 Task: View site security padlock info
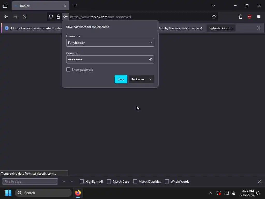[x=58, y=17]
